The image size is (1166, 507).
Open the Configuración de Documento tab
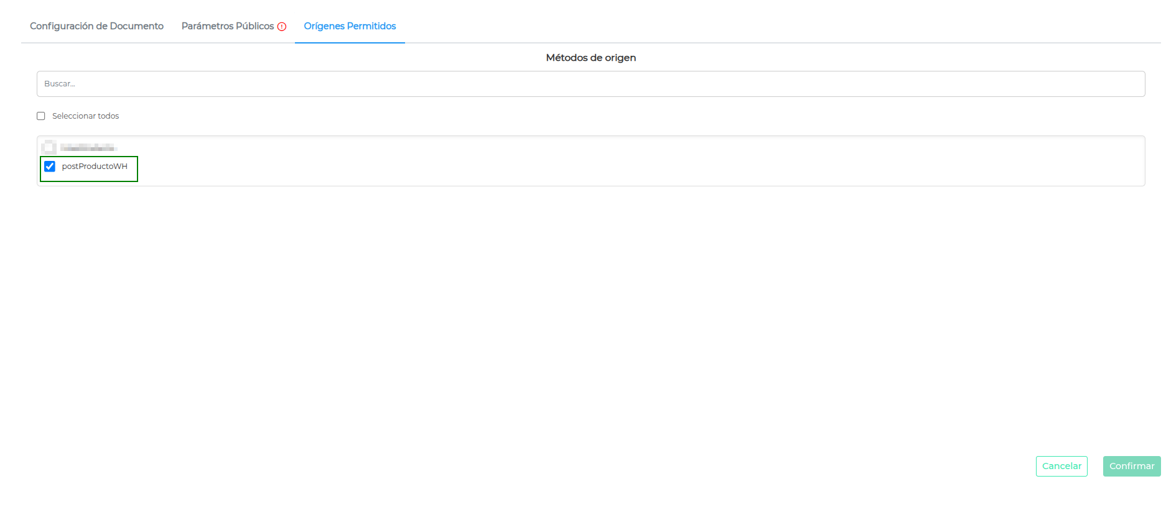96,26
